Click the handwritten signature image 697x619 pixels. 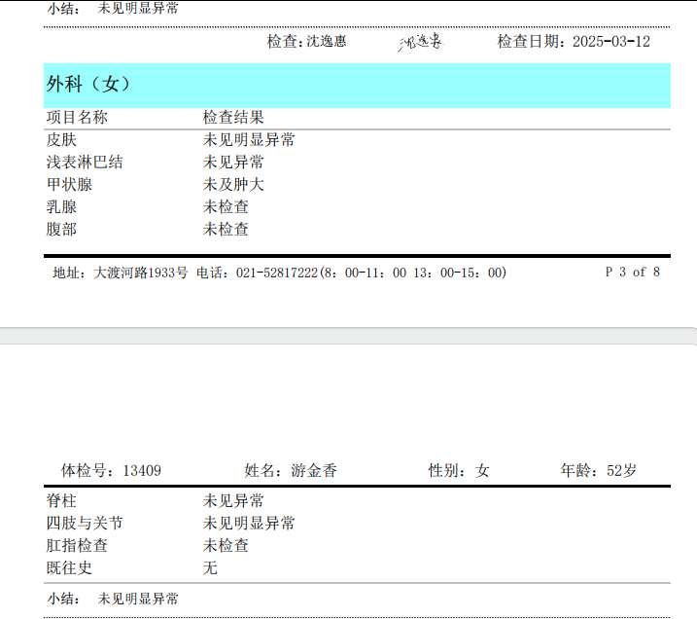click(x=420, y=42)
